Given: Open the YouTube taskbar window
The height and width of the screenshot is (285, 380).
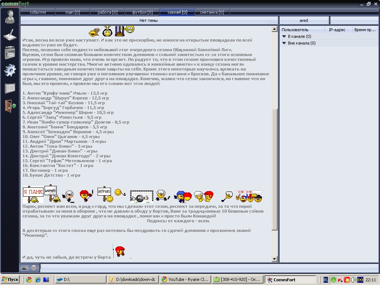Looking at the screenshot, I should [x=185, y=279].
